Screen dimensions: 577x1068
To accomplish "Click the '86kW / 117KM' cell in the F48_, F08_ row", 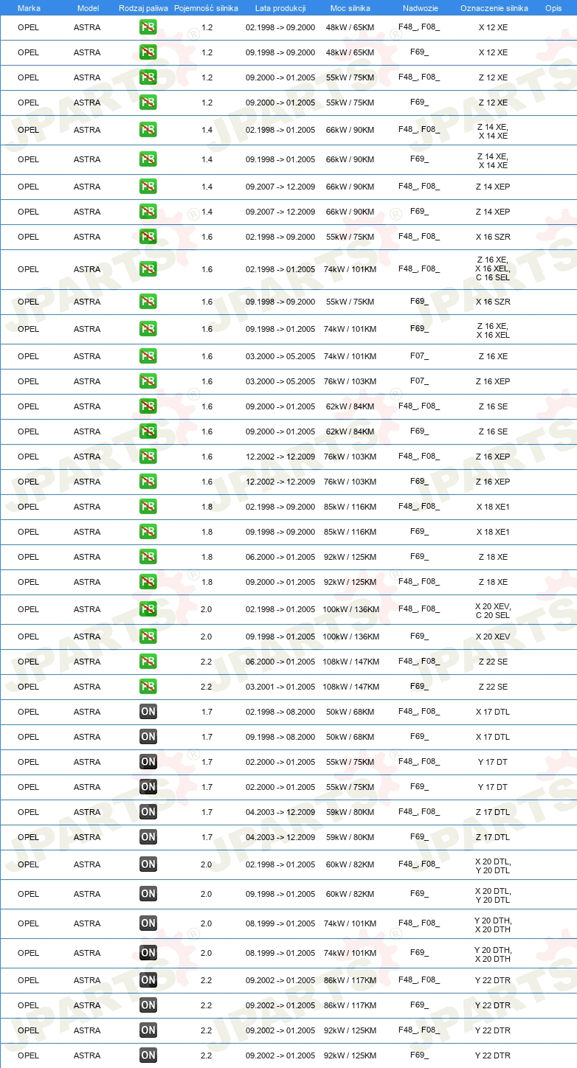I will [350, 980].
